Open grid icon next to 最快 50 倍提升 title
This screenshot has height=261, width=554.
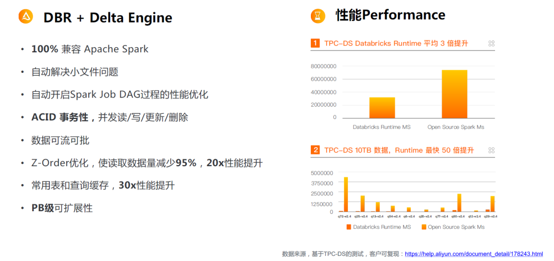coord(491,150)
